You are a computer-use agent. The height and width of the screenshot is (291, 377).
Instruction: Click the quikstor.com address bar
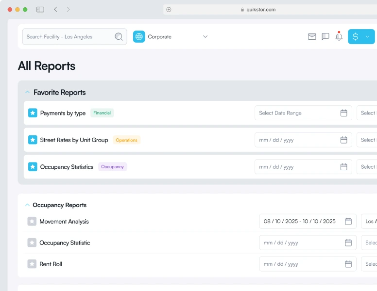pos(270,10)
